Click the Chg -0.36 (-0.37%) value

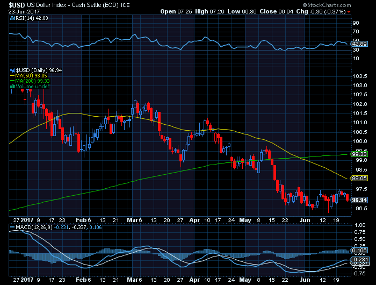click(x=321, y=11)
